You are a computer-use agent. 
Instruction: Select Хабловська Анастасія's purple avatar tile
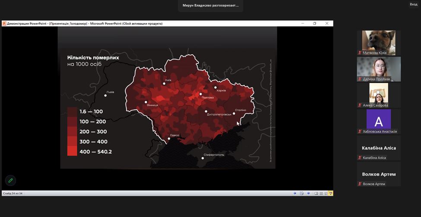click(379, 119)
